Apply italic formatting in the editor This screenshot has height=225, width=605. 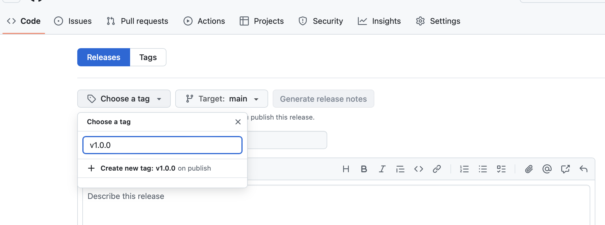382,169
